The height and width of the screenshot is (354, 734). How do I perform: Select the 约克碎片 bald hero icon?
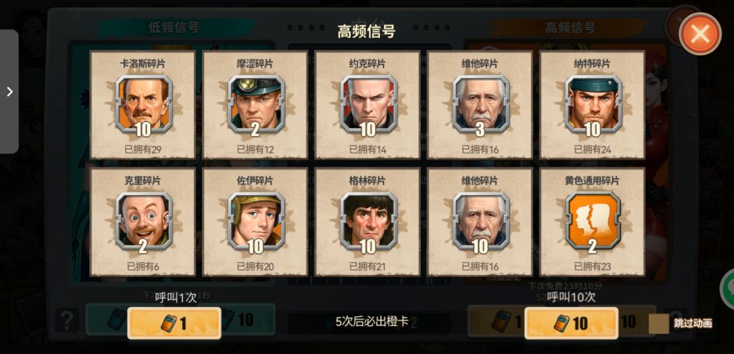click(368, 105)
